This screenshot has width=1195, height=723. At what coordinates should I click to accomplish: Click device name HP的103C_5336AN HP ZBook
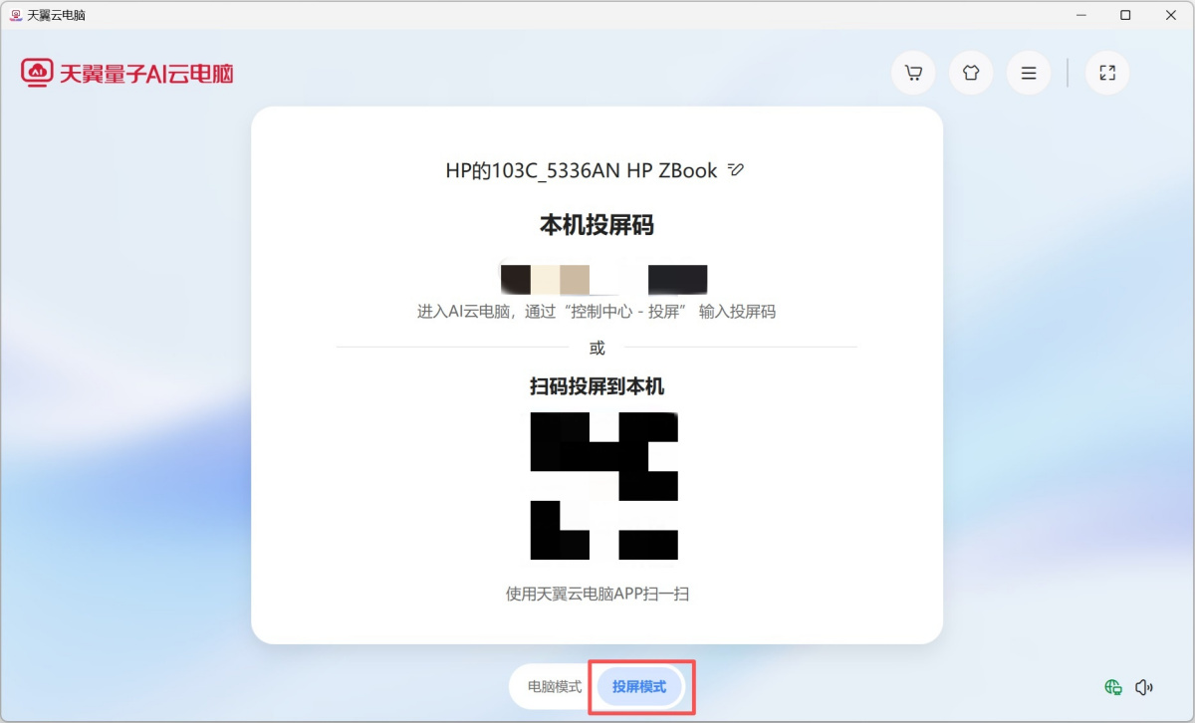tap(581, 170)
